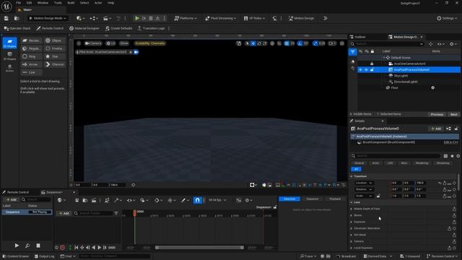This screenshot has width=462, height=260.
Task: Select the Ellipse shape tool
Action: (55, 40)
